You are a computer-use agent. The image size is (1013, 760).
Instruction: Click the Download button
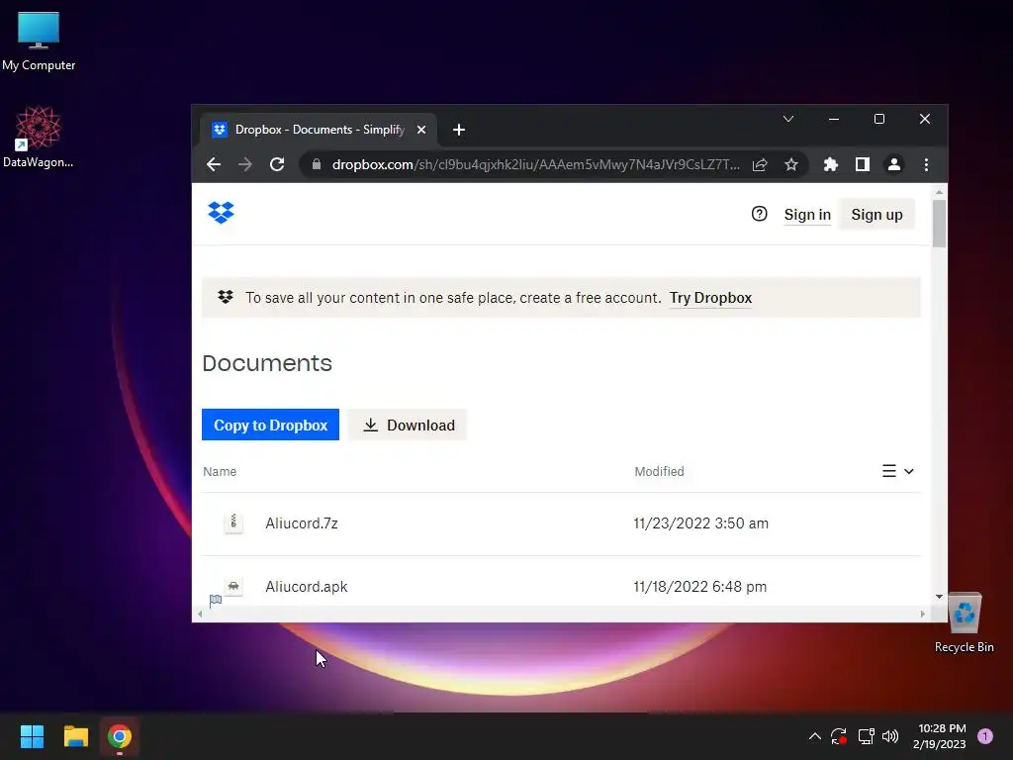point(407,425)
